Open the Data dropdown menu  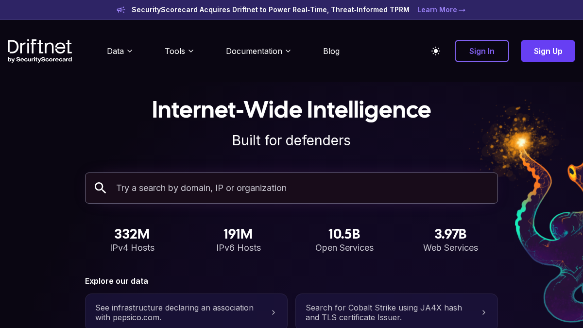click(120, 51)
